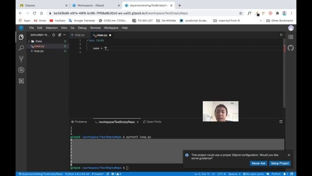Open the Search view in activity bar

pos(21,48)
